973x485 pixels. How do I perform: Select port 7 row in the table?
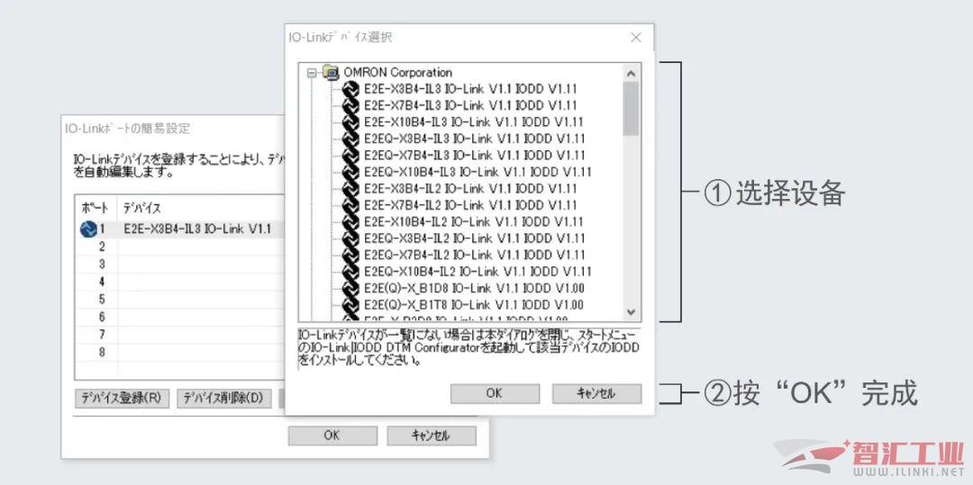[x=178, y=335]
